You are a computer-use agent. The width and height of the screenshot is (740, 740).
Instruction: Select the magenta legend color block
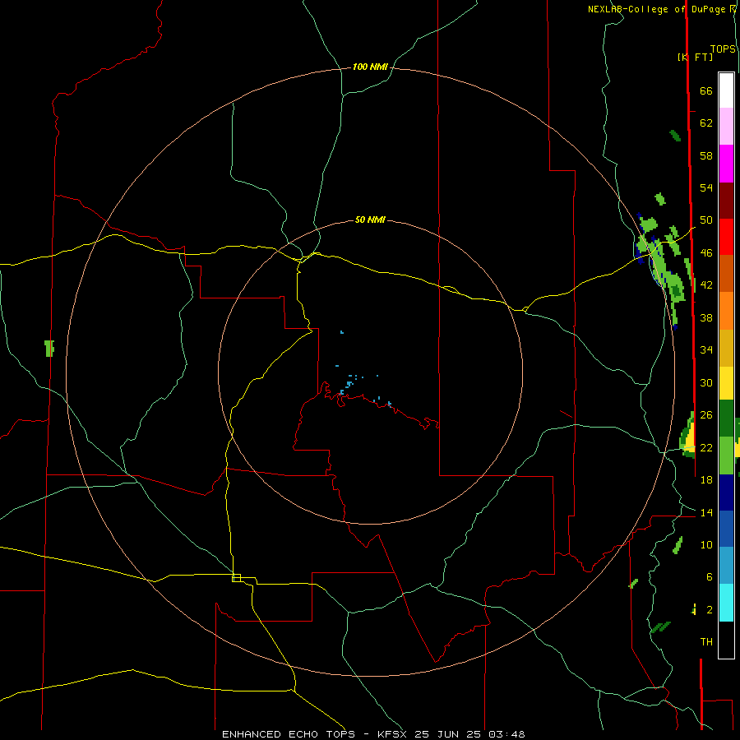coord(726,164)
